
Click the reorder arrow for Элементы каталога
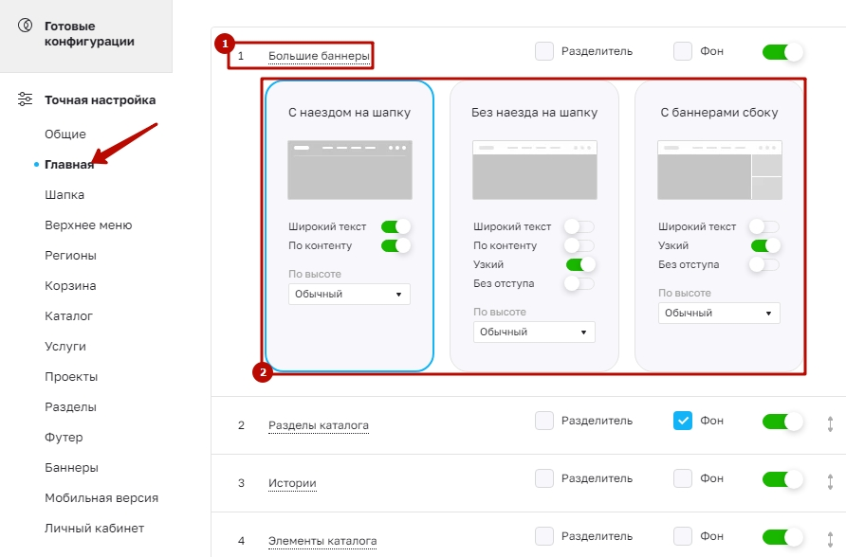click(x=830, y=539)
